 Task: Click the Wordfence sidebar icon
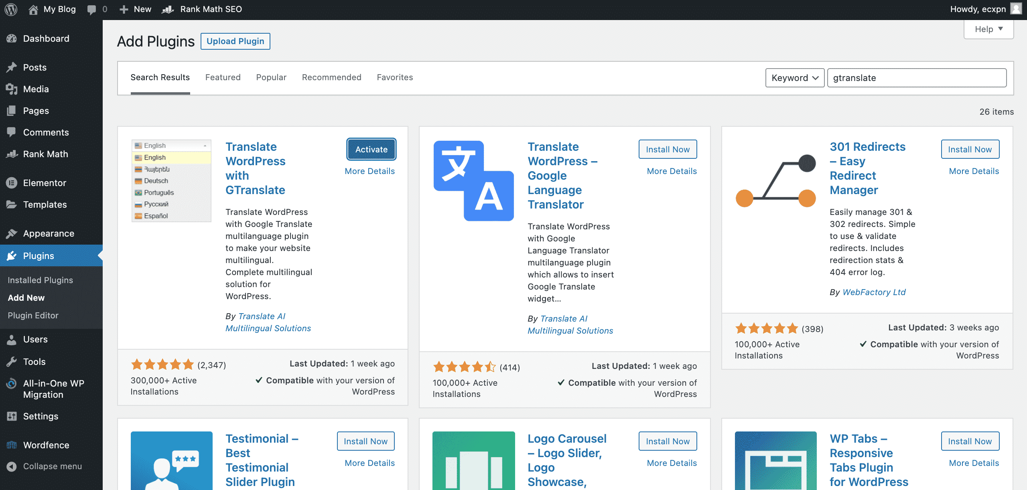point(12,445)
